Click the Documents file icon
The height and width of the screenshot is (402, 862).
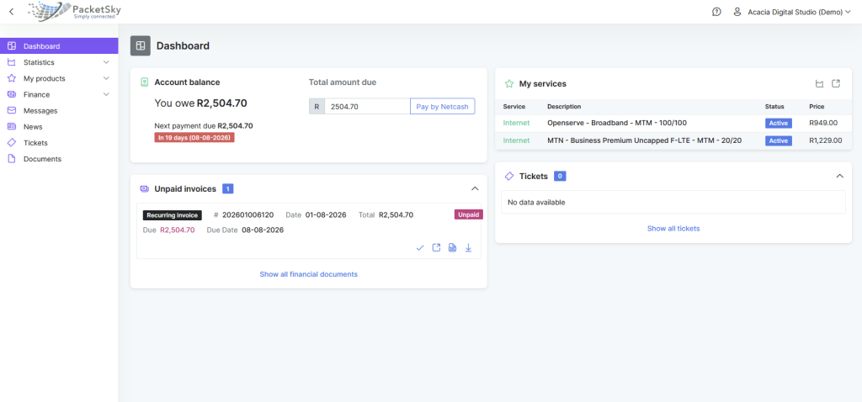pos(12,159)
